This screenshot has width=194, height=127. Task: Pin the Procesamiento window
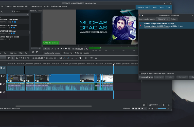click(x=143, y=15)
